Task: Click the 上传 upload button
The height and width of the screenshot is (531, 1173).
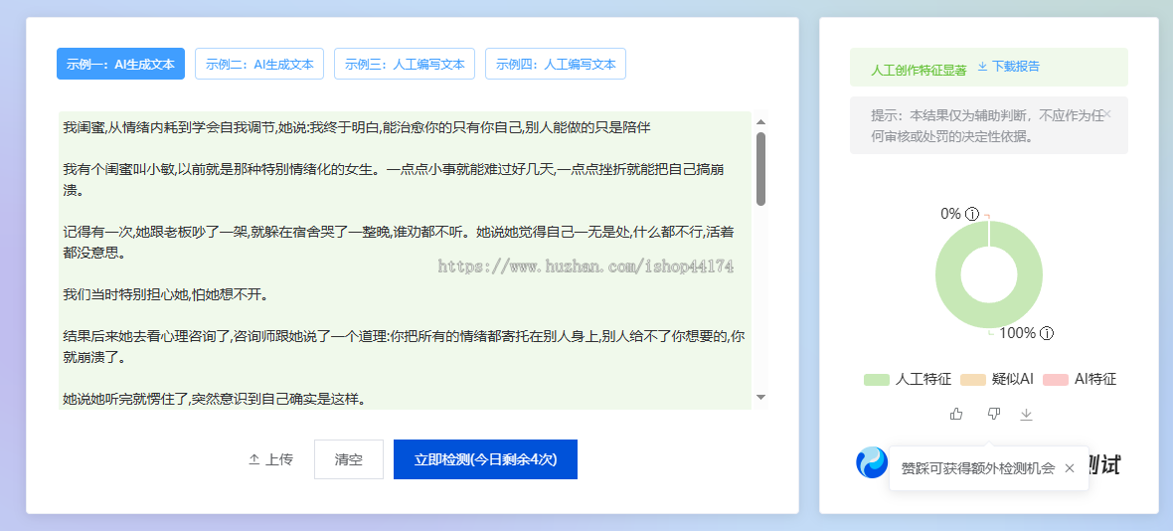Action: [x=270, y=459]
